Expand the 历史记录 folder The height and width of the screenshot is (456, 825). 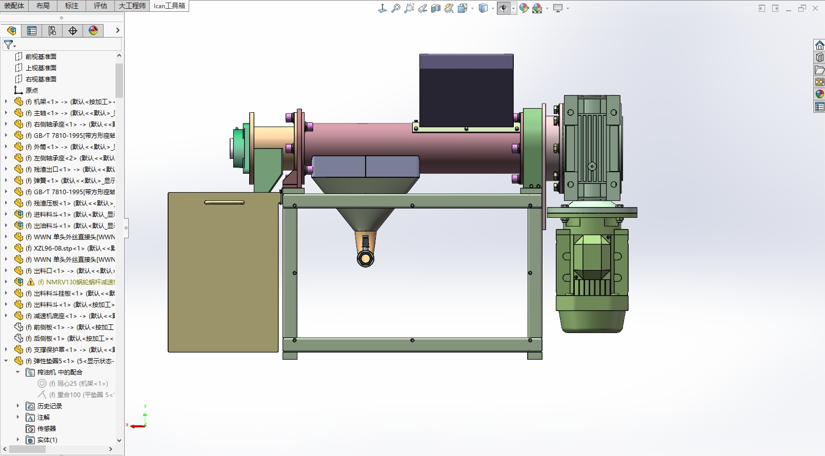click(18, 406)
